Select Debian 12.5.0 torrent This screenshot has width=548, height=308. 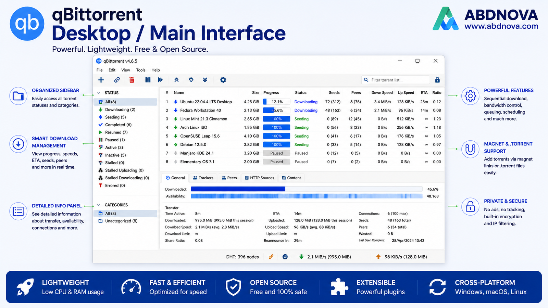point(303,144)
